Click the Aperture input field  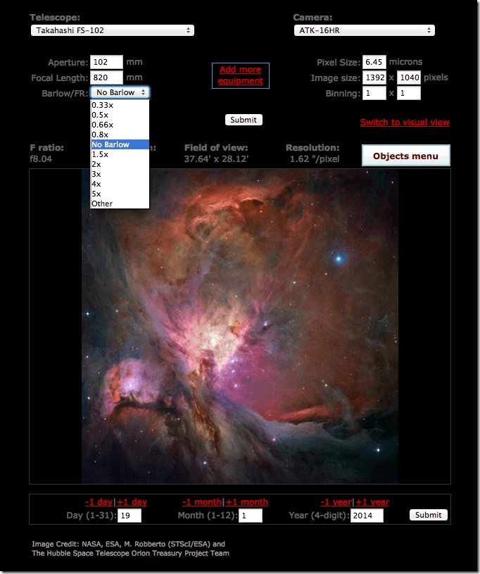[106, 62]
